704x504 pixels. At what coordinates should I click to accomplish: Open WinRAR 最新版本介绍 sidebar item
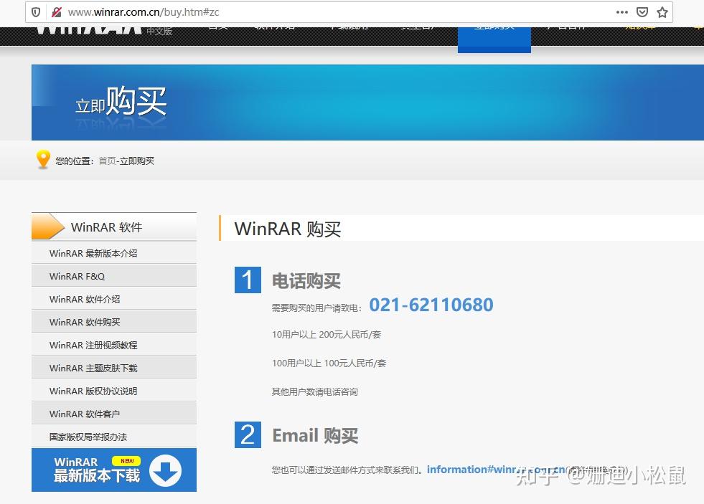pyautogui.click(x=114, y=253)
